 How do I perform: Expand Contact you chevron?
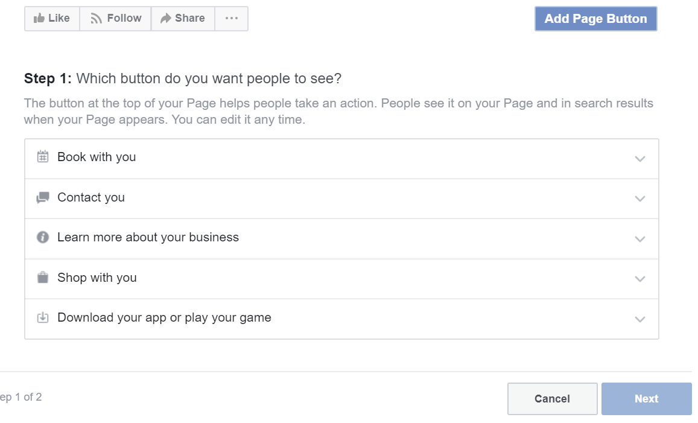pos(640,199)
